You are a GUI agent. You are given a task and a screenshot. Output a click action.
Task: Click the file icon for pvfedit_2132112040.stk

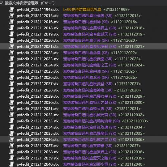click(12, 164)
